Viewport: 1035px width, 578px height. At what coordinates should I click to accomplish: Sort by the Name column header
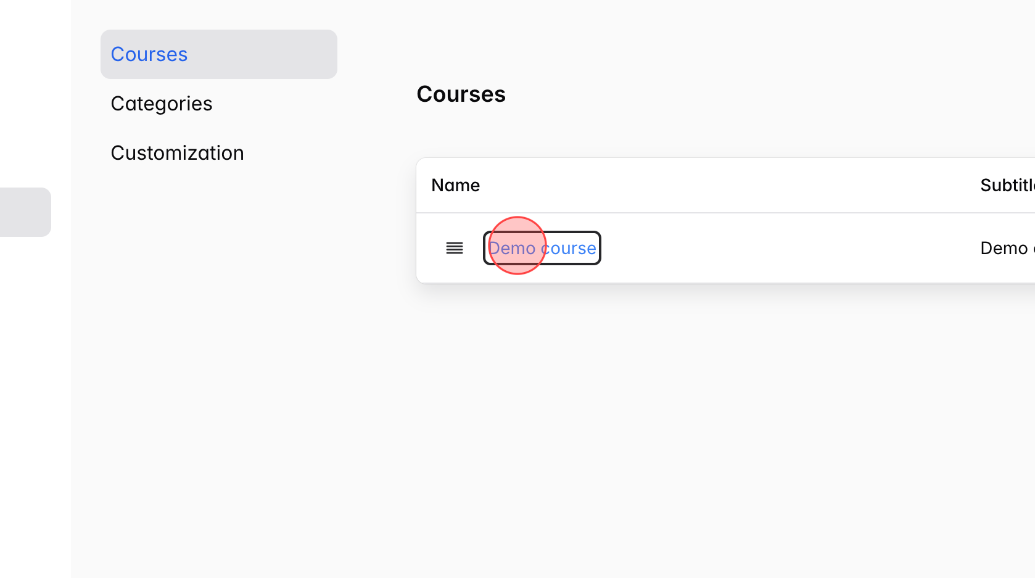(x=455, y=185)
